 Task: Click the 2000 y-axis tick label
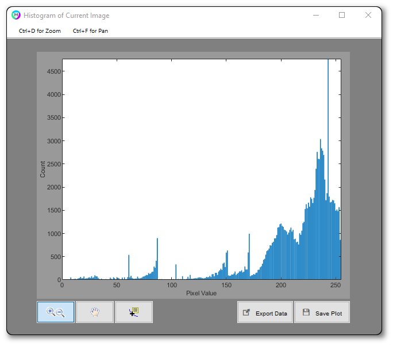point(54,187)
